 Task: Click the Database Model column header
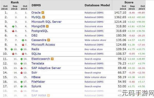click(97, 5)
